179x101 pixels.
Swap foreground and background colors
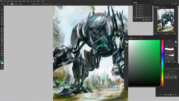pos(3,60)
